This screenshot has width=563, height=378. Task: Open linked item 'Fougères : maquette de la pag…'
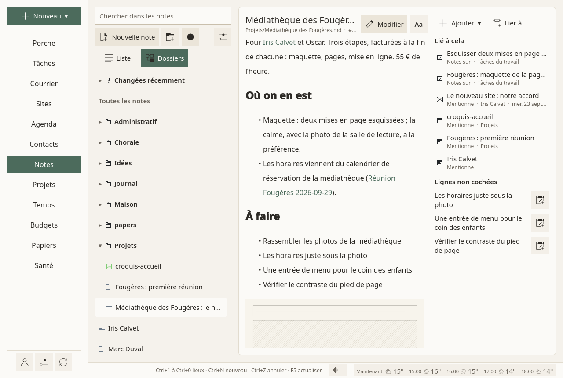pos(492,78)
